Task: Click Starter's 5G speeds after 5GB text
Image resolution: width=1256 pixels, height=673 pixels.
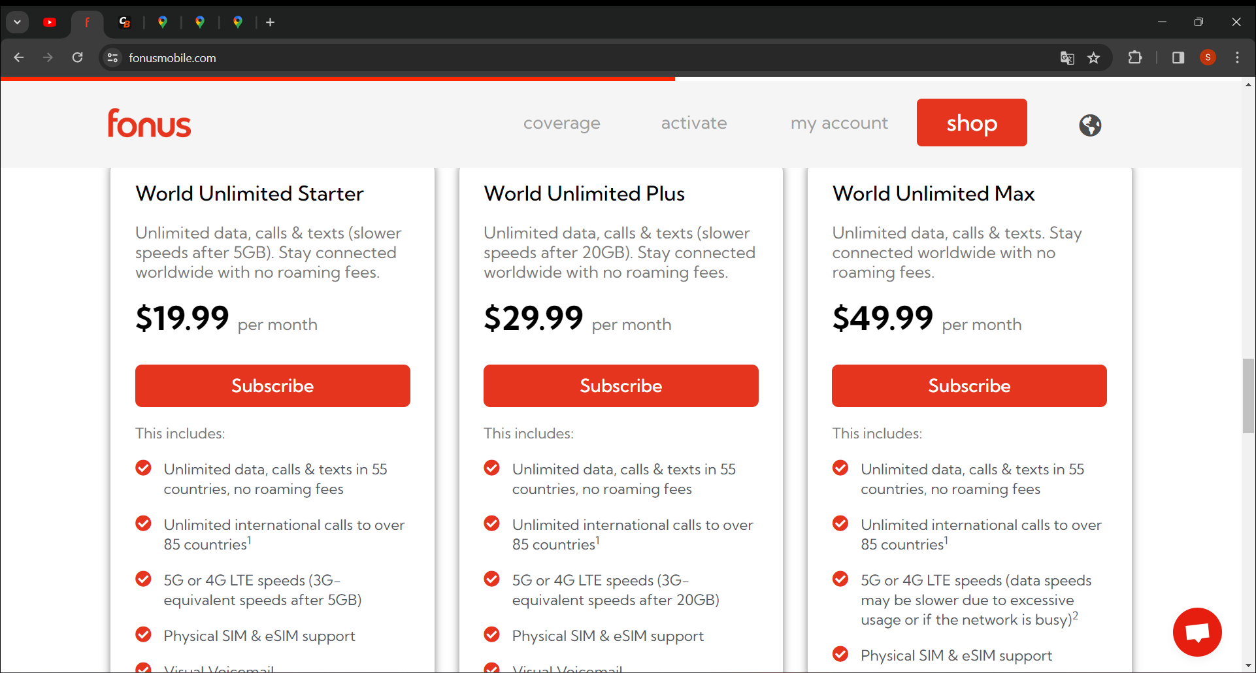Action: click(262, 590)
